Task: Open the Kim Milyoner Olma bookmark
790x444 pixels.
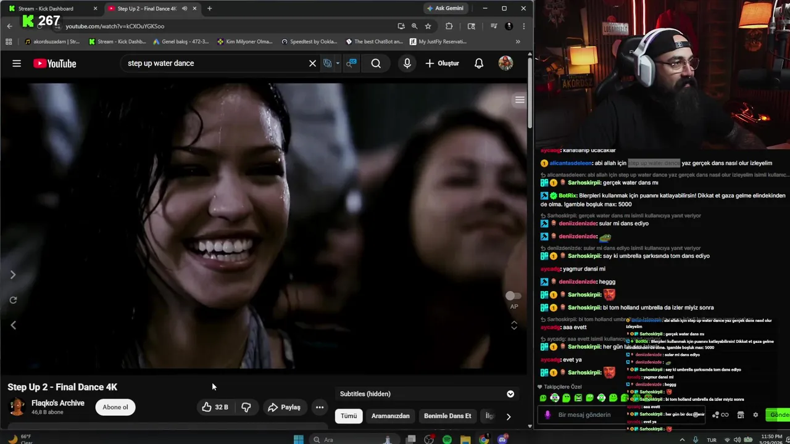Action: click(245, 42)
